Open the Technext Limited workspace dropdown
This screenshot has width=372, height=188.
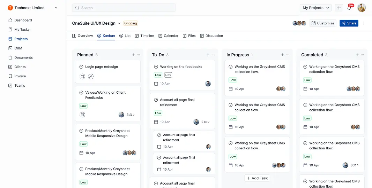click(56, 8)
